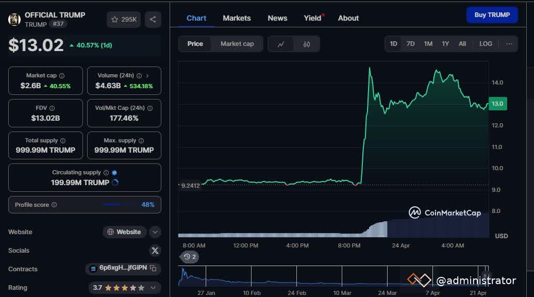Screen dimensions: 534x297
Task: Click the $13.02B FDV value
Action: pyautogui.click(x=45, y=118)
